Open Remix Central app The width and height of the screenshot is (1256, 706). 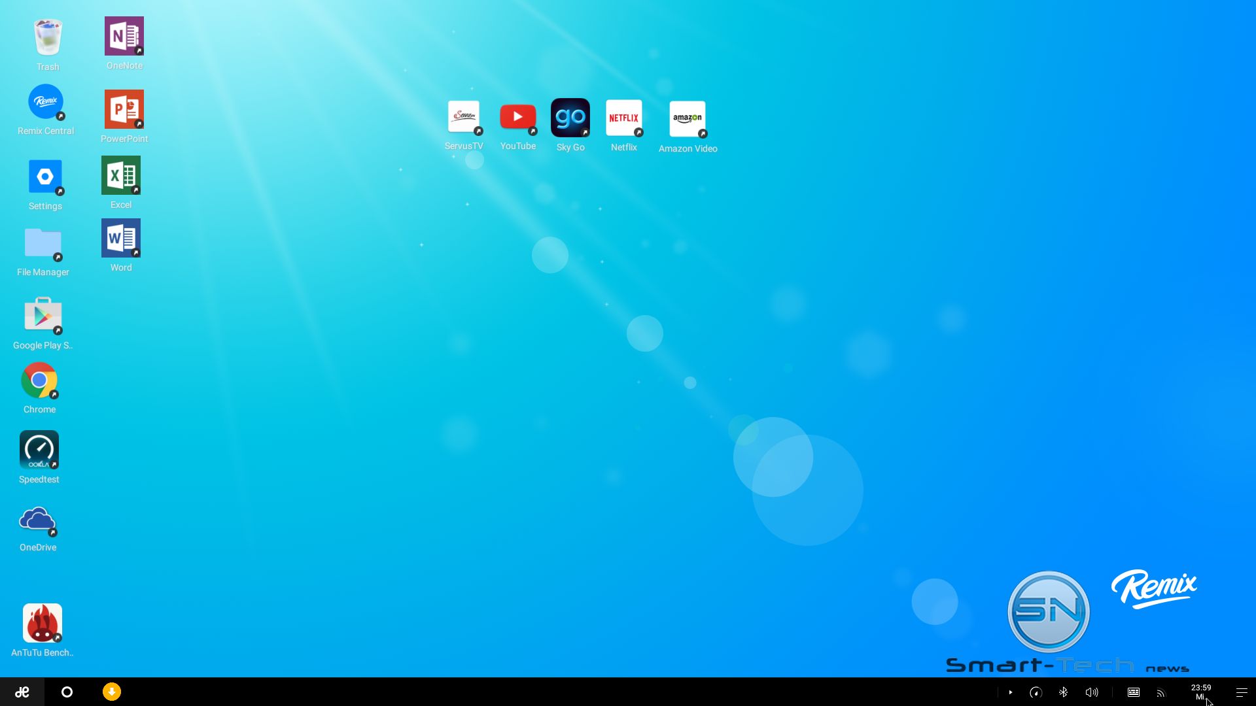pos(46,102)
